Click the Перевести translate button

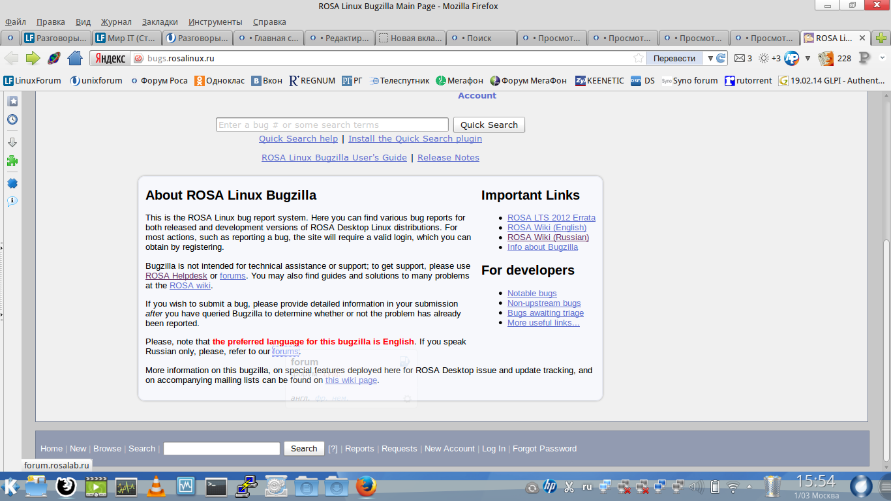[674, 58]
